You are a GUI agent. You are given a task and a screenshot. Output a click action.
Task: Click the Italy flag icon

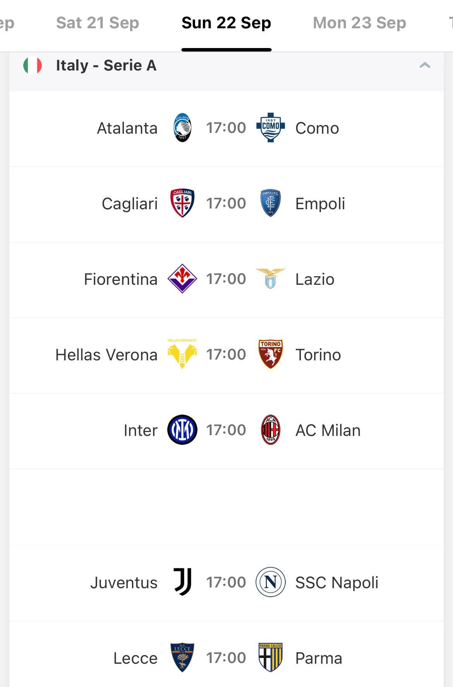point(33,65)
